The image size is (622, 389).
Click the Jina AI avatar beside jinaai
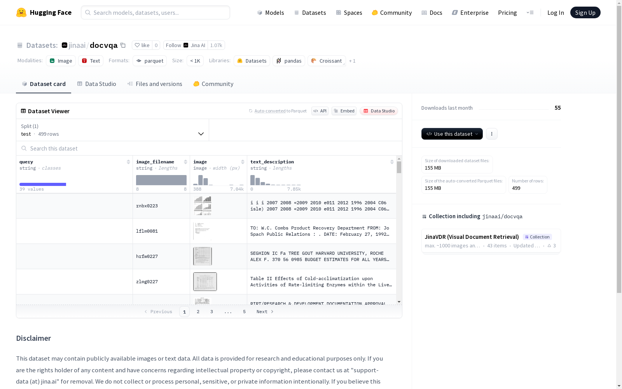pyautogui.click(x=65, y=45)
